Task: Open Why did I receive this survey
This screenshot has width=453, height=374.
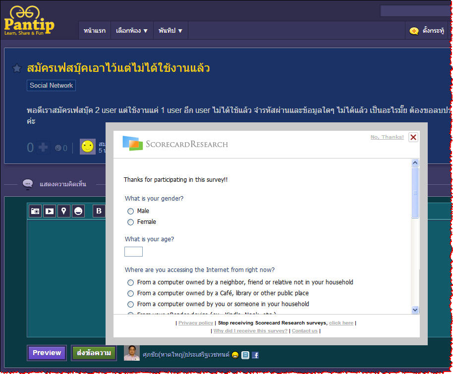Action: point(250,331)
